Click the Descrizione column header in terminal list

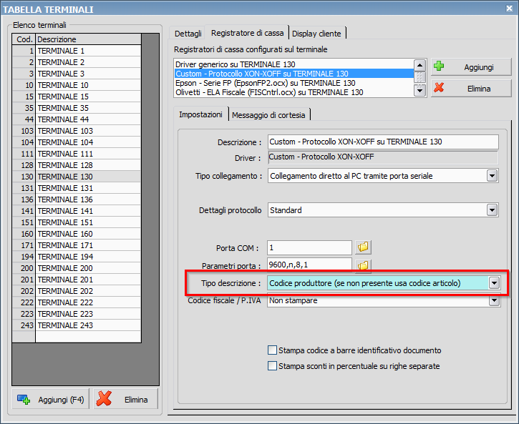pos(88,39)
